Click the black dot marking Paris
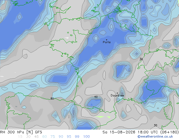Viewport: 179px width, 139px height. (107, 40)
